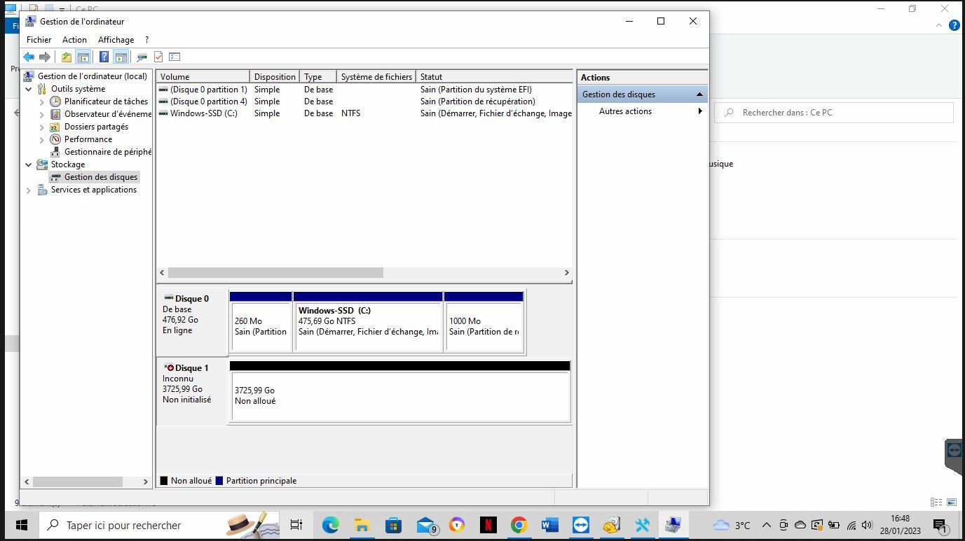Collapse the Outils système tree node
Viewport: 965px width, 541px height.
(29, 89)
